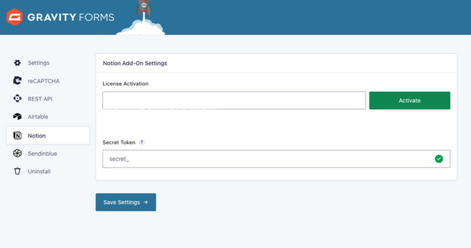Select the Uninstall menu item label

click(x=39, y=171)
